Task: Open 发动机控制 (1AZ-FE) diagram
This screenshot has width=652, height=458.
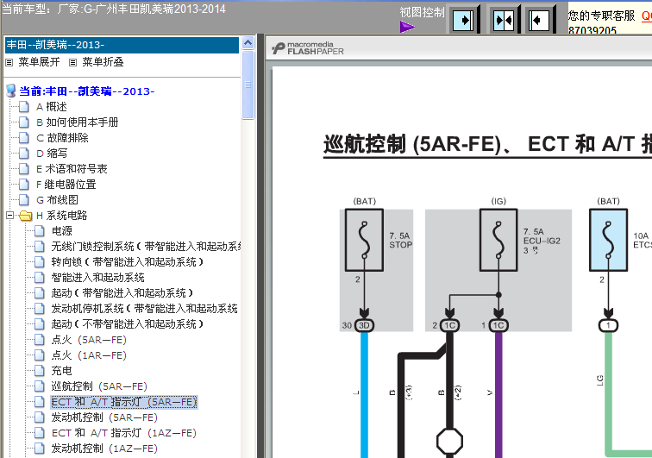Action: tap(104, 449)
